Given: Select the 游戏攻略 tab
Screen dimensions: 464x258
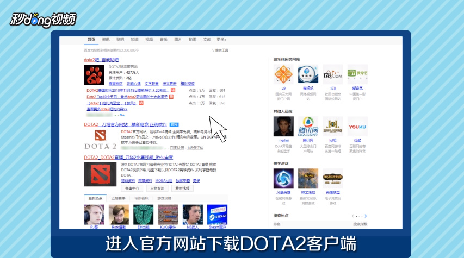Looking at the screenshot, I should coord(164,198).
